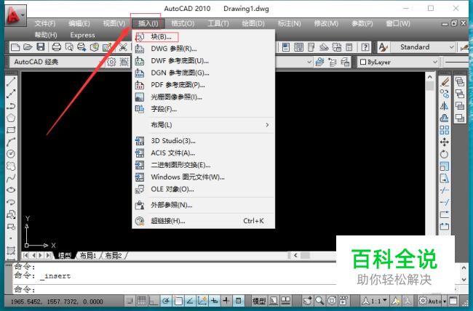Open a file with the Open folder icon
The height and width of the screenshot is (311, 473).
28,47
